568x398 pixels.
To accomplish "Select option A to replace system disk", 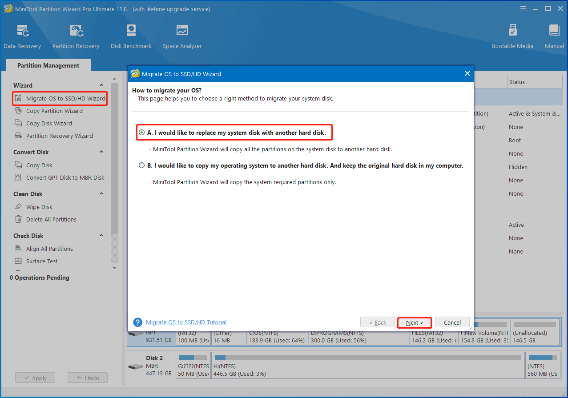I will click(x=142, y=133).
